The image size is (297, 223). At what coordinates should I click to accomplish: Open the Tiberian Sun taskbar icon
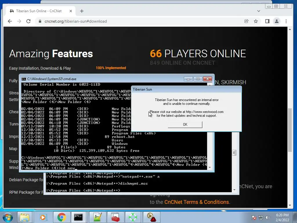(x=151, y=217)
